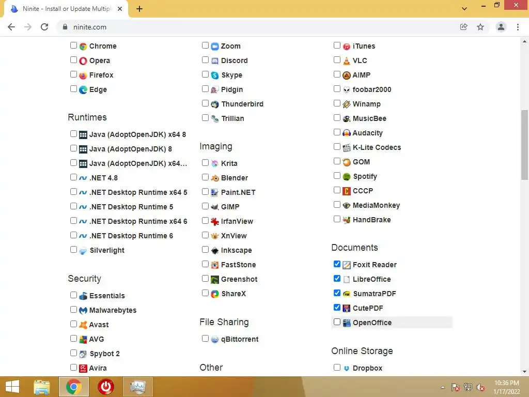Uncheck the CutePDF checkbox
The height and width of the screenshot is (397, 529).
[337, 308]
